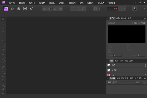Enable the 选取框 marquee checkbox
This screenshot has height=98, width=147.
tap(139, 23)
